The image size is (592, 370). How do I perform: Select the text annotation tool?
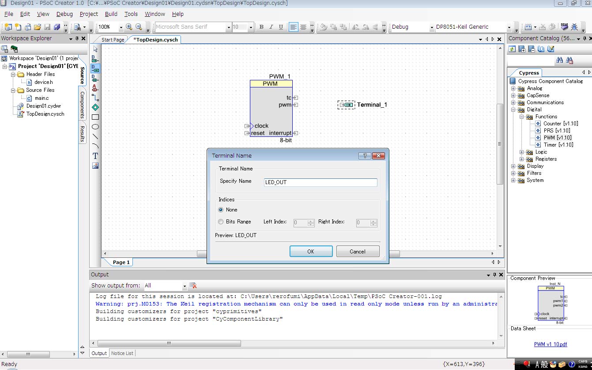95,156
